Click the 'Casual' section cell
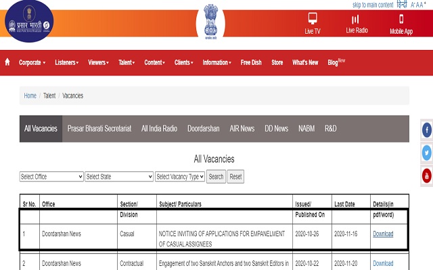The height and width of the screenshot is (270, 433). [127, 234]
